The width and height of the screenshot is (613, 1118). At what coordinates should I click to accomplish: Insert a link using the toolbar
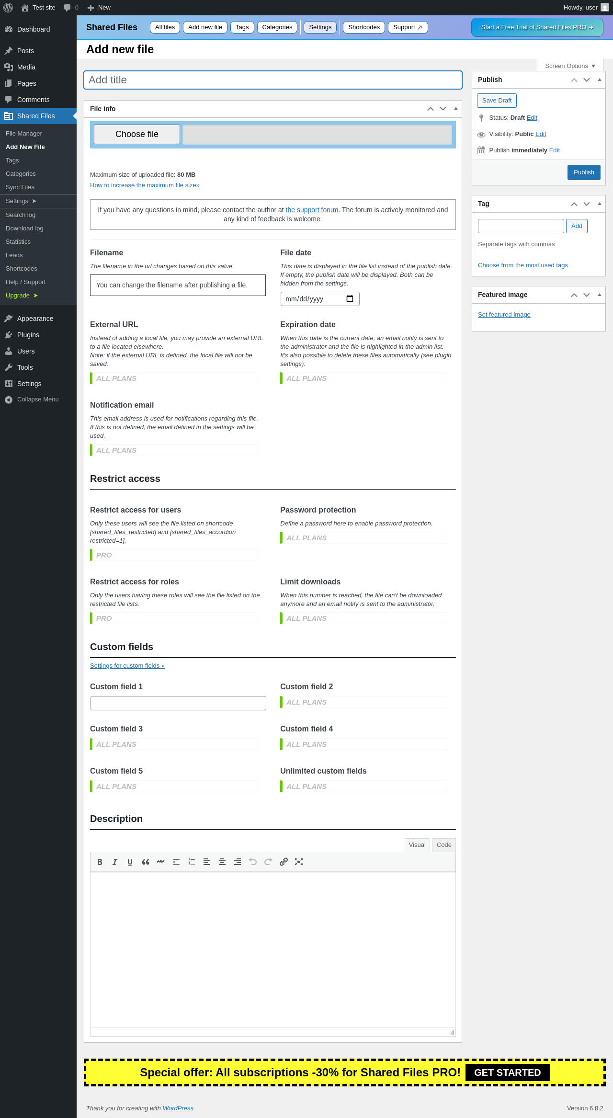click(x=284, y=862)
